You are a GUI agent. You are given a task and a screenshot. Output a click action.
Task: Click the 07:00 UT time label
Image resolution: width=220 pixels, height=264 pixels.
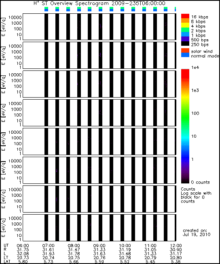point(49,246)
